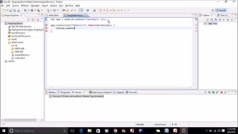Open the File menu
This screenshot has width=238, height=134.
point(3,6)
